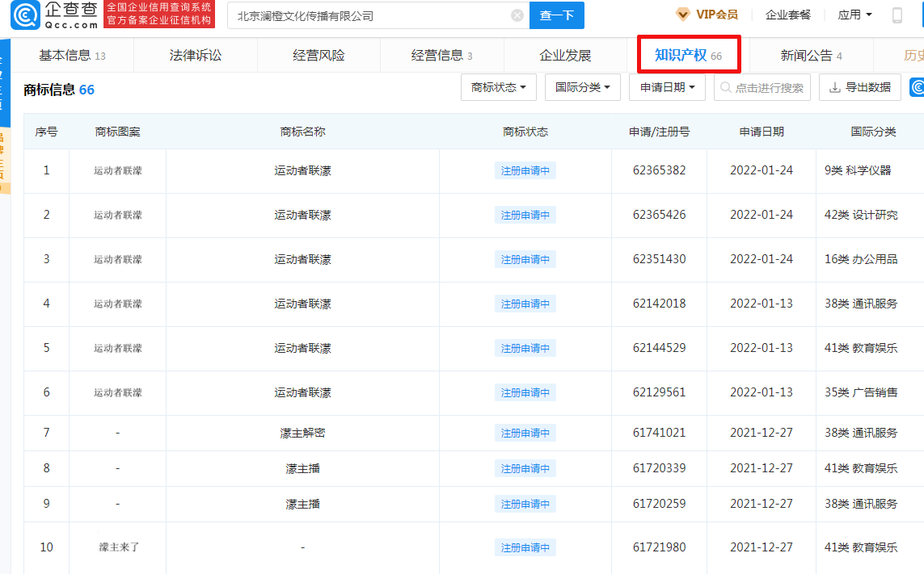Open 濛主来了 trademark image in row 10
This screenshot has width=924, height=574.
119,547
